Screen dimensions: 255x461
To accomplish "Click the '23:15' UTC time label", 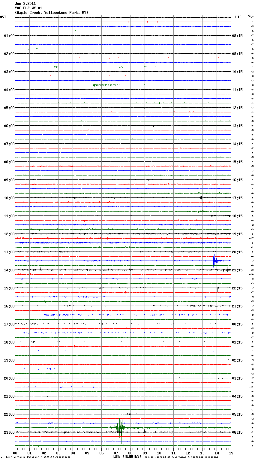I will pos(237,306).
